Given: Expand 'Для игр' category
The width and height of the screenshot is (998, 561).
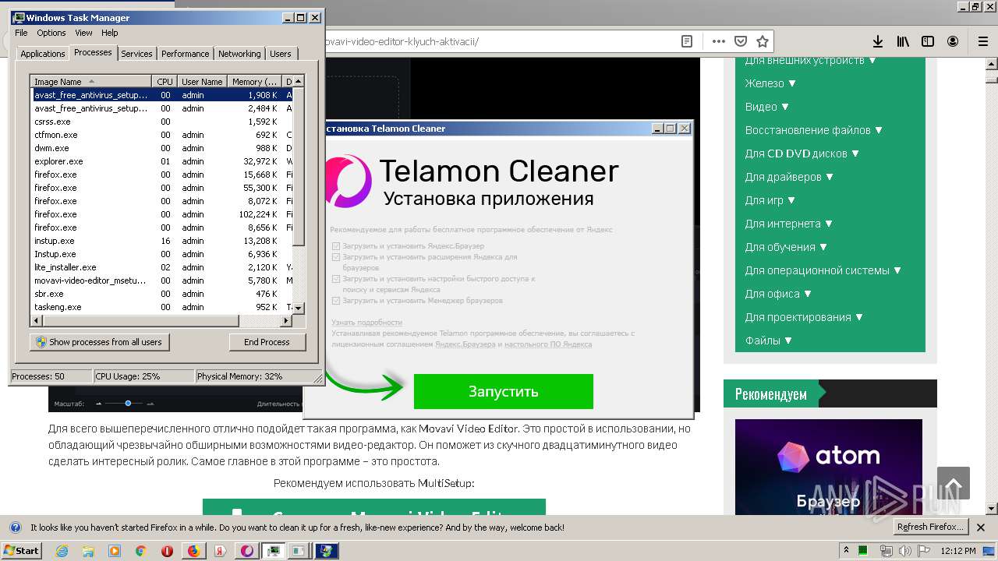Looking at the screenshot, I should (x=770, y=200).
